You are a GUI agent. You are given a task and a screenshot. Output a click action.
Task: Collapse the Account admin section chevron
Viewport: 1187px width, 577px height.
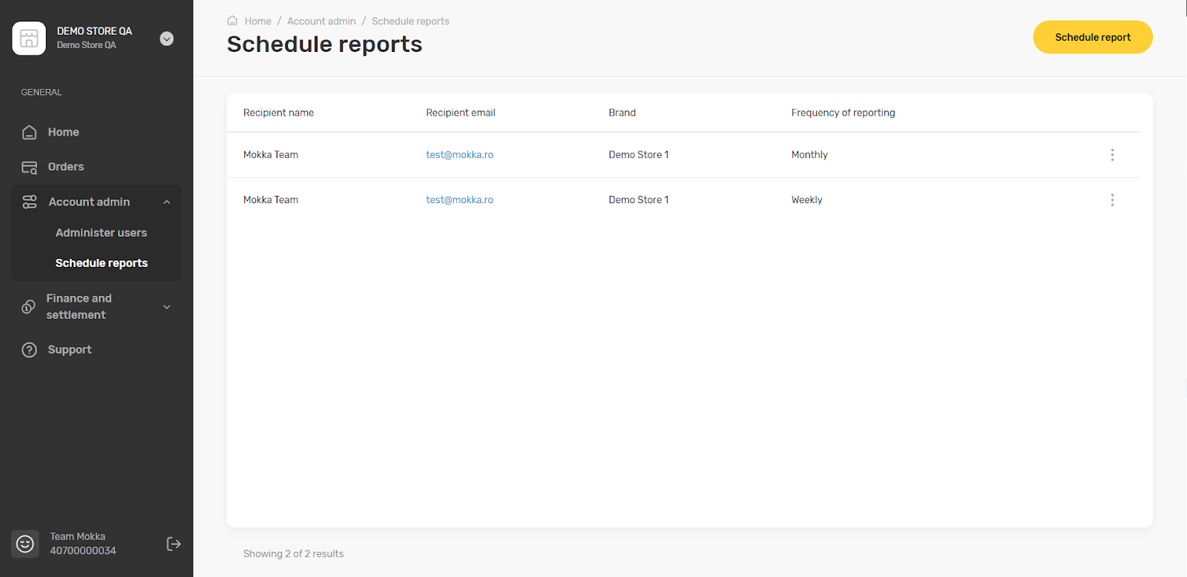(167, 202)
